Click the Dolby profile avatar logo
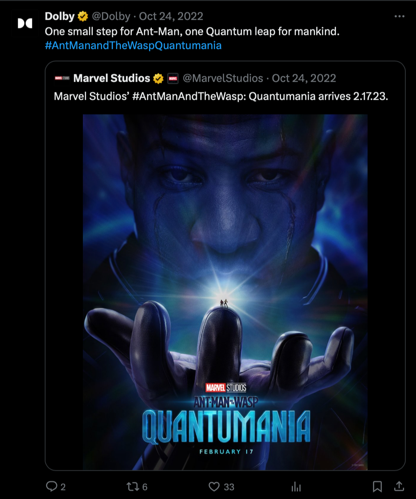The height and width of the screenshot is (499, 416). point(25,23)
